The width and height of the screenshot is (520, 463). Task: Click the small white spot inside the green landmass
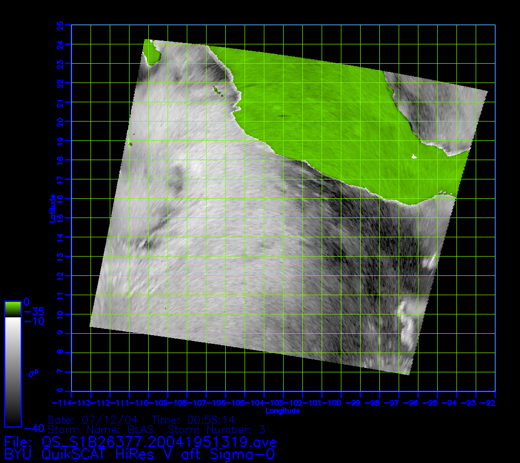click(x=414, y=156)
